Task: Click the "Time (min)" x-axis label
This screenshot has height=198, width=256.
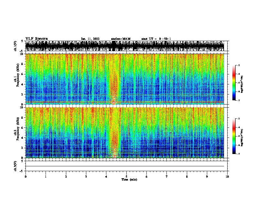Action: tap(129, 180)
